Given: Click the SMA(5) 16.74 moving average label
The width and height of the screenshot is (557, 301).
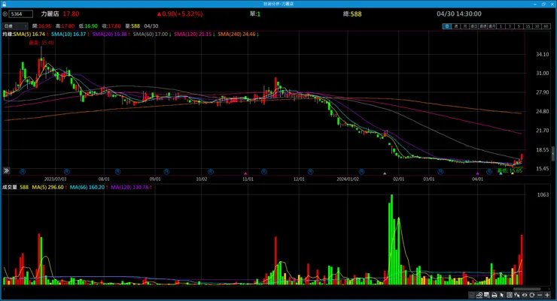Looking at the screenshot, I should (31, 35).
